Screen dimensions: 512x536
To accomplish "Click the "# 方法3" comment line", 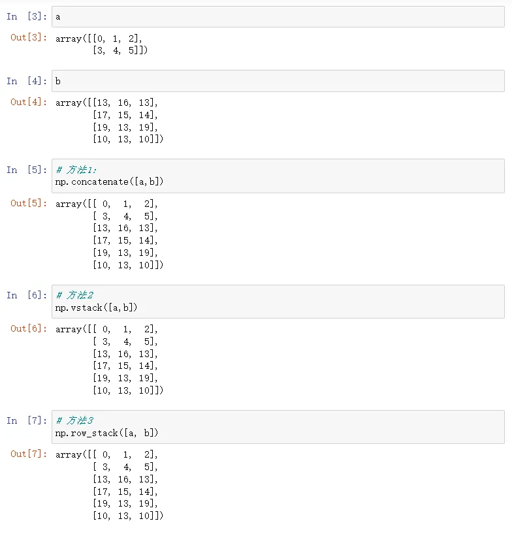I will tap(74, 420).
